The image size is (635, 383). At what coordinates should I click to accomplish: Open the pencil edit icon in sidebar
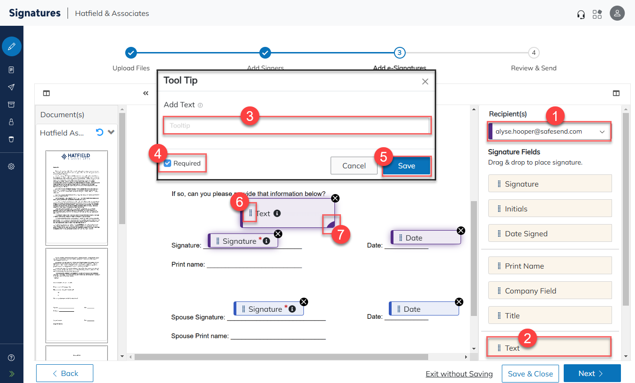[12, 46]
